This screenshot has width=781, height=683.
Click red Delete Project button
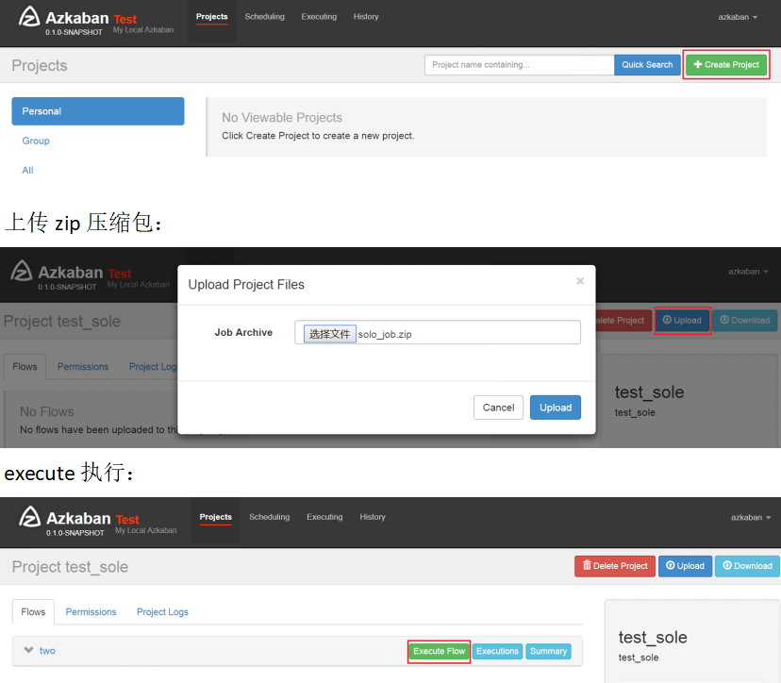point(615,566)
